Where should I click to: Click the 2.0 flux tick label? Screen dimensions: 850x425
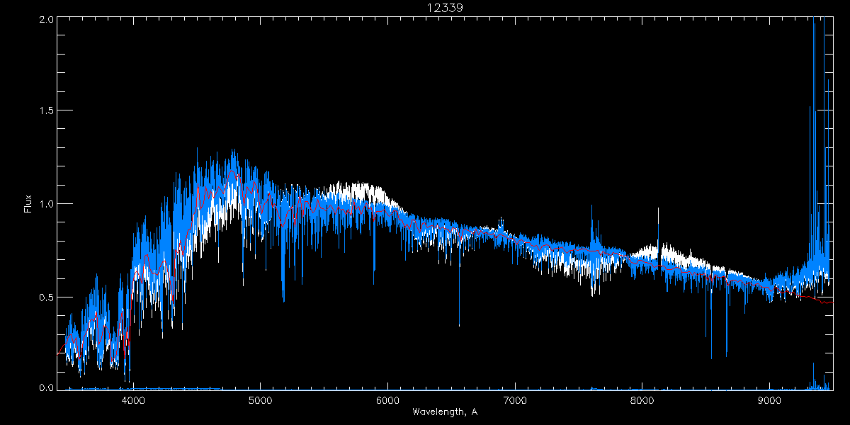point(45,20)
